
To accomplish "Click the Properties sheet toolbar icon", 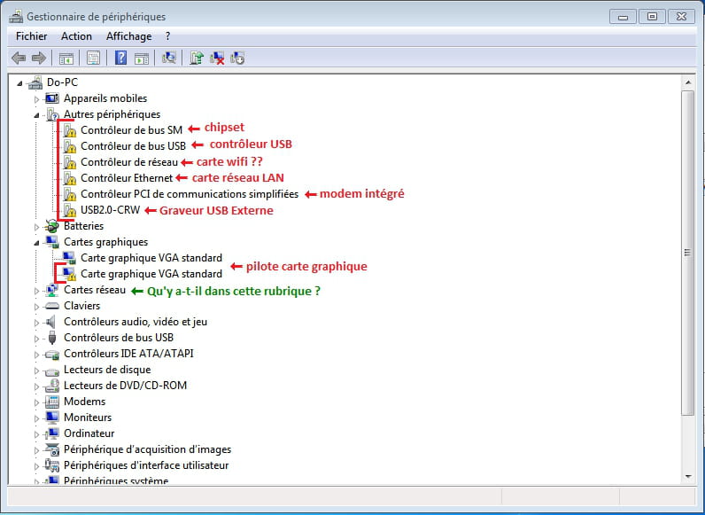I will (x=92, y=59).
